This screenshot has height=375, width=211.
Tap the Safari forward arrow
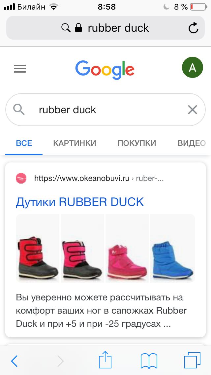(60, 361)
